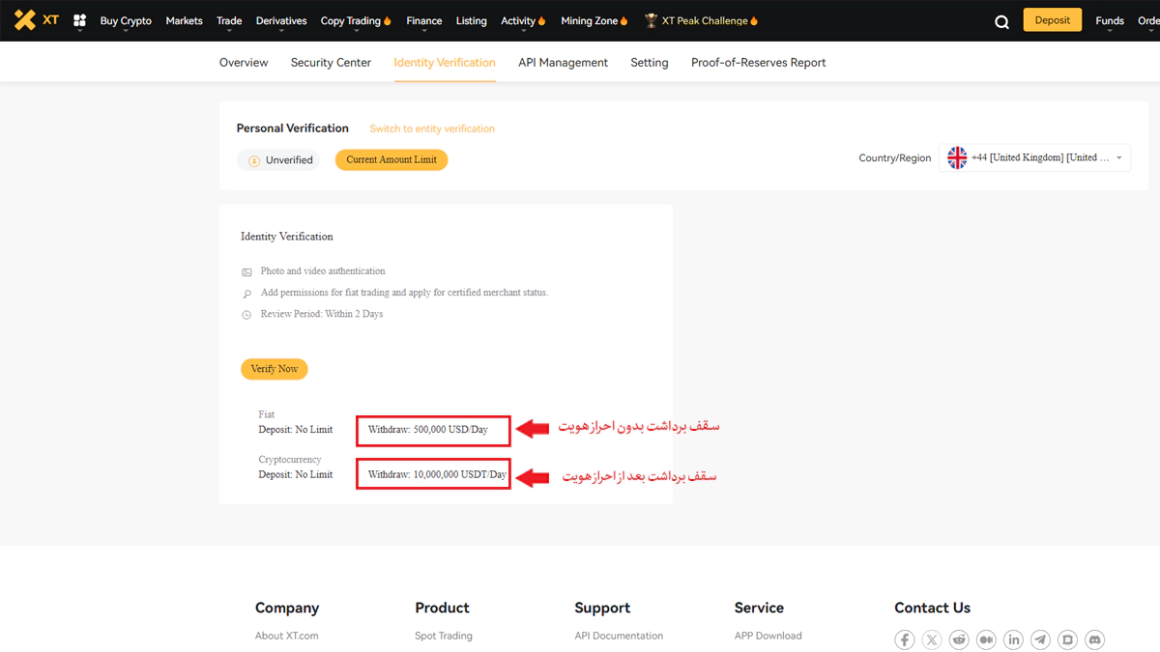The height and width of the screenshot is (652, 1160).
Task: Click the trophy icon beside XT Peak Challenge
Action: click(652, 20)
